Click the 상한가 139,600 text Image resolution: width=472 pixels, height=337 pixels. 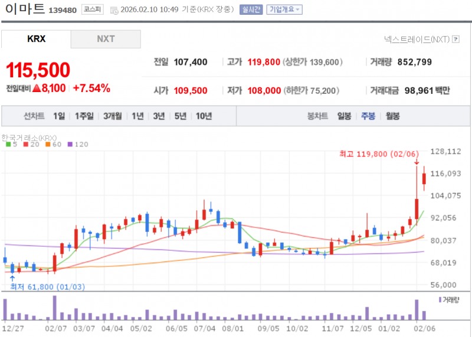pos(313,62)
